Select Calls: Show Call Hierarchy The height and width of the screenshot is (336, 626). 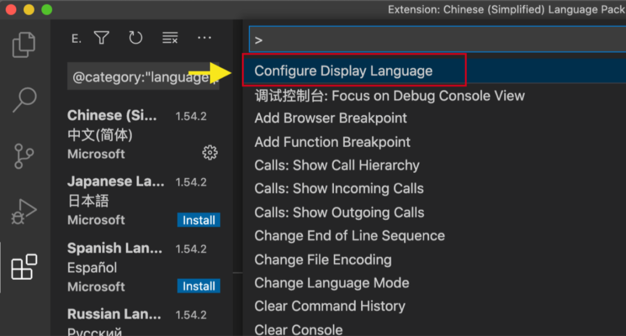click(x=434, y=165)
